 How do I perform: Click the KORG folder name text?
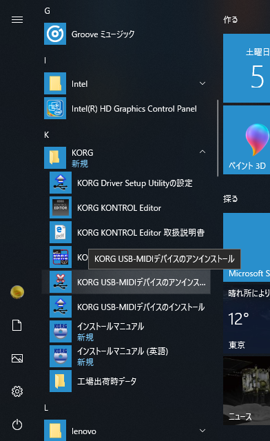click(x=82, y=153)
